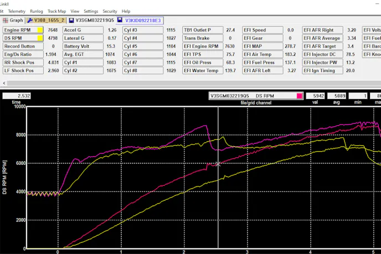This screenshot has width=381, height=254.
Task: Click the Graph tab icon
Action: click(x=6, y=20)
